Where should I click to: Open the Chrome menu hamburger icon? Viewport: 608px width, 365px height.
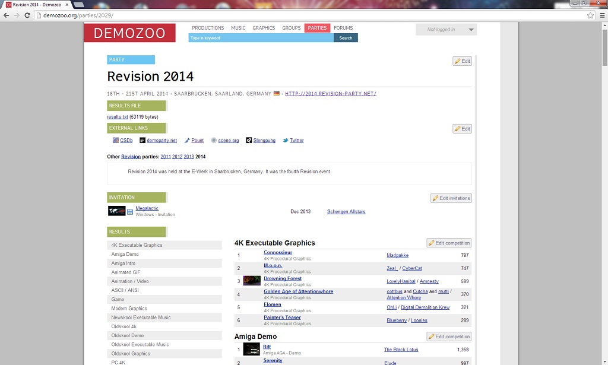coord(602,15)
